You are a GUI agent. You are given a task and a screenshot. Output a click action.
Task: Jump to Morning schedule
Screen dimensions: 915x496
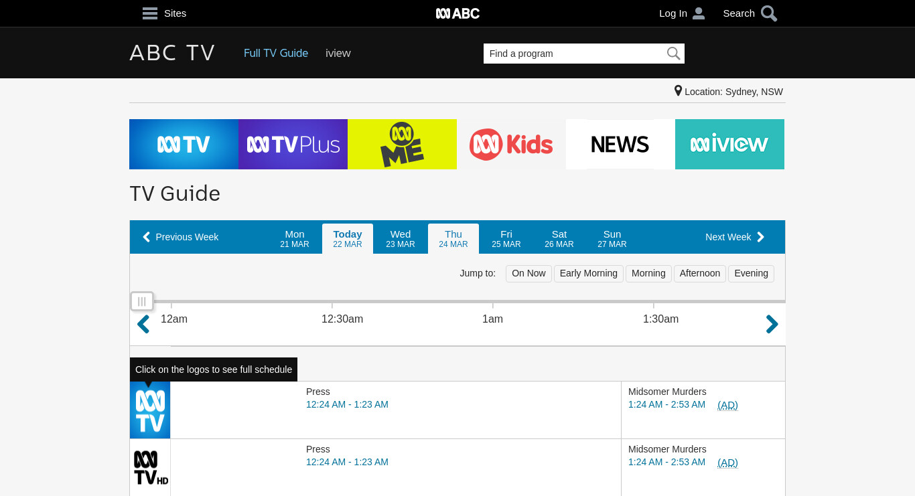[x=648, y=273]
